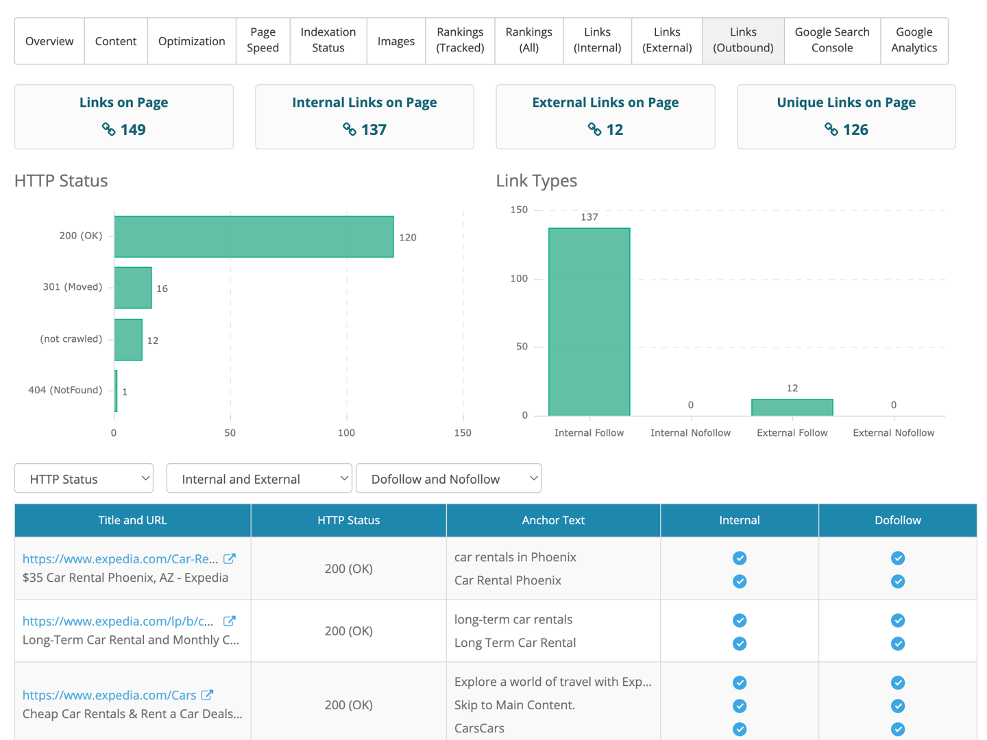Sort by HTTP Status column header
Viewport: 987px width, 740px height.
(x=348, y=520)
